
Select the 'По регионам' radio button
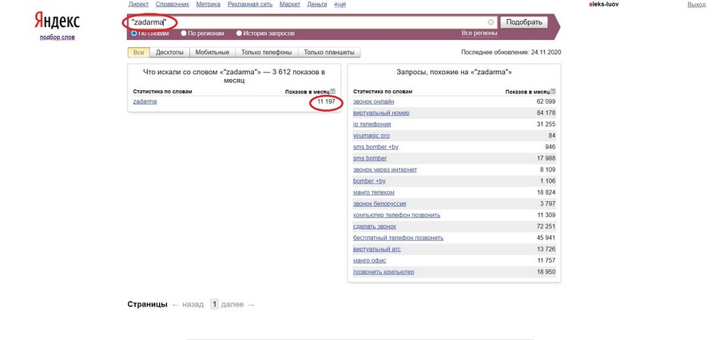[x=184, y=34]
